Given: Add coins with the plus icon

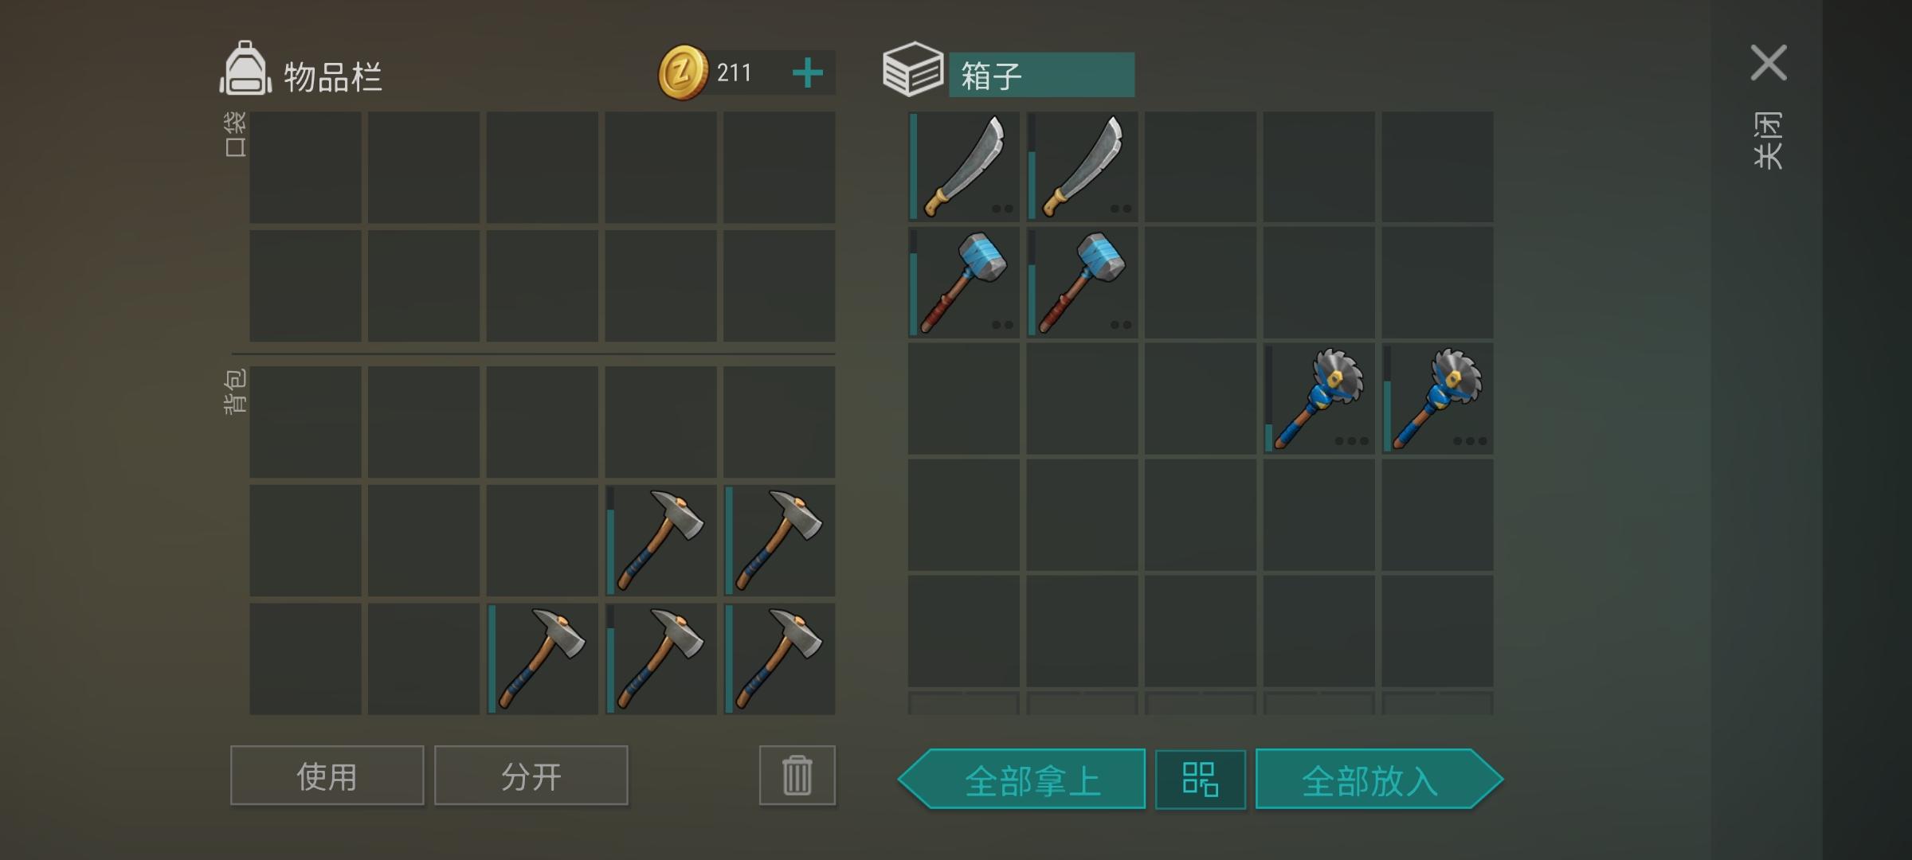Looking at the screenshot, I should [807, 73].
